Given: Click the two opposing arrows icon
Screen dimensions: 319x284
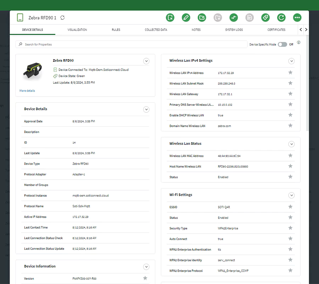Looking at the screenshot, I should point(234,17).
